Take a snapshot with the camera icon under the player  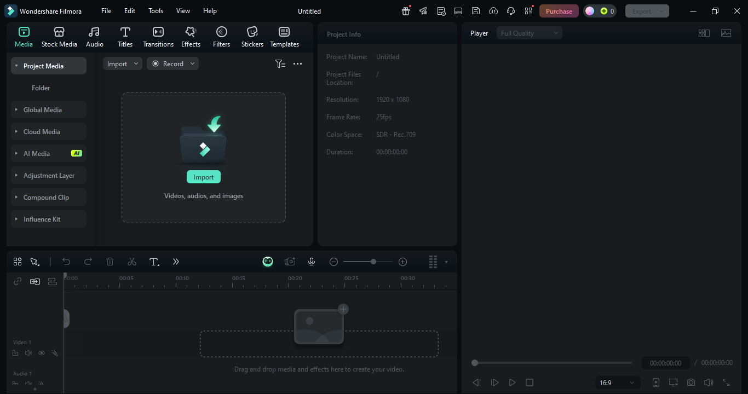click(691, 382)
